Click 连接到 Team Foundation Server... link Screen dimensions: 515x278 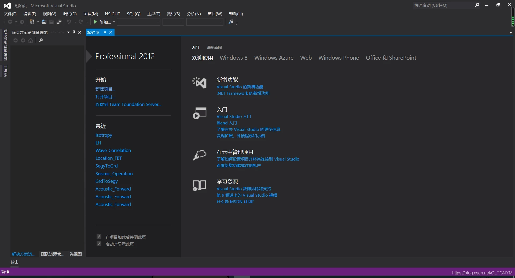click(128, 105)
